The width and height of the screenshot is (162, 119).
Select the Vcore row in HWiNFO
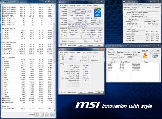click(28, 89)
